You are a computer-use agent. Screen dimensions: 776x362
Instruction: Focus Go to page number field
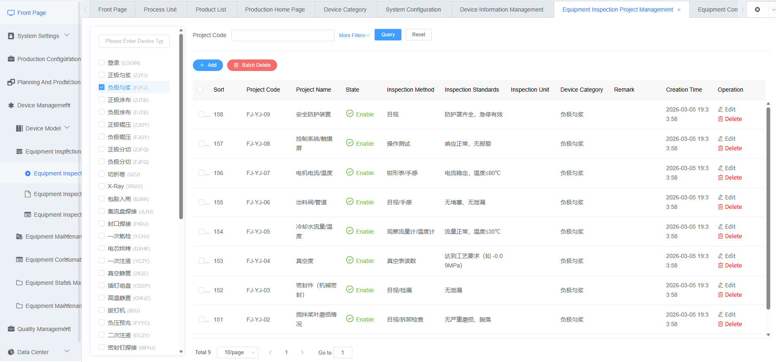[343, 353]
